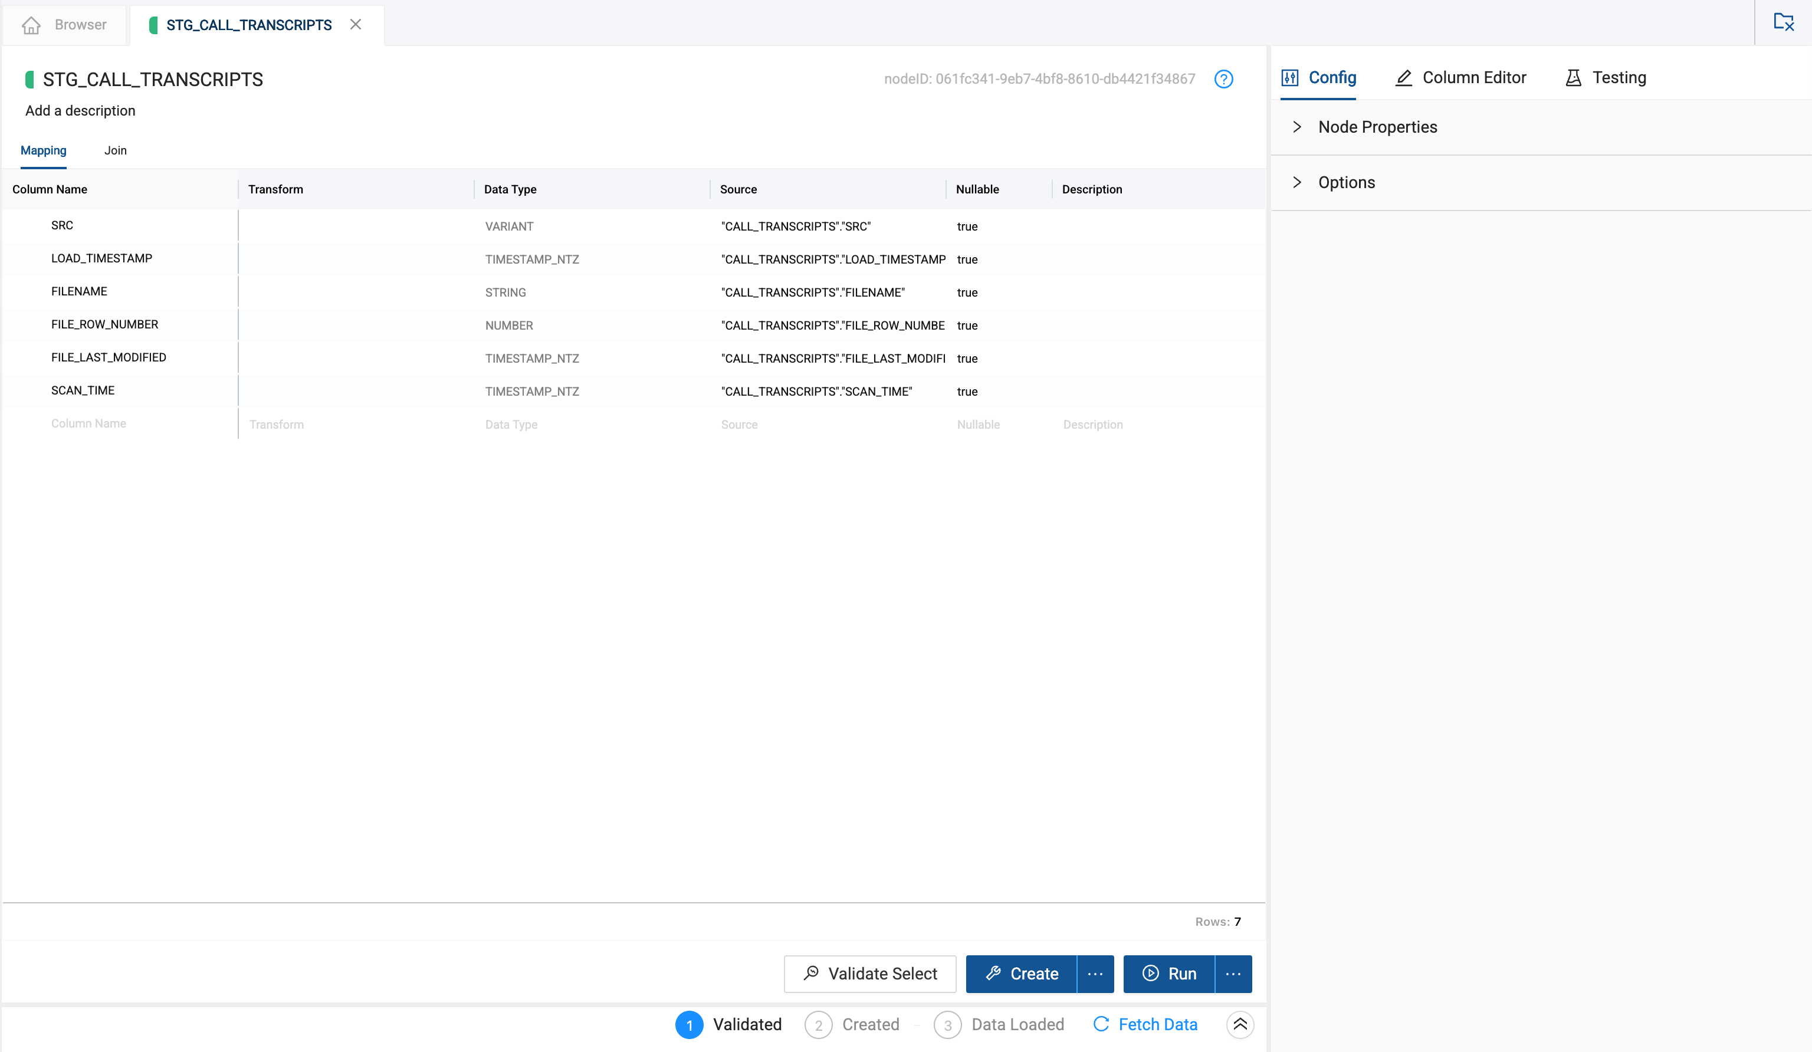The height and width of the screenshot is (1052, 1812).
Task: Click Validate Select magnifier icon
Action: pos(811,973)
